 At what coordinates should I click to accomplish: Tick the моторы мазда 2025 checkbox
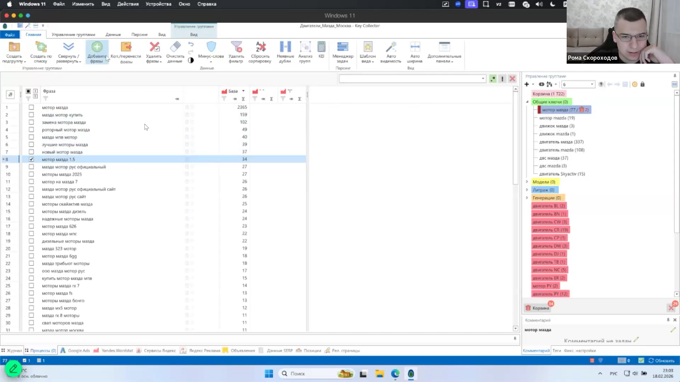[31, 174]
